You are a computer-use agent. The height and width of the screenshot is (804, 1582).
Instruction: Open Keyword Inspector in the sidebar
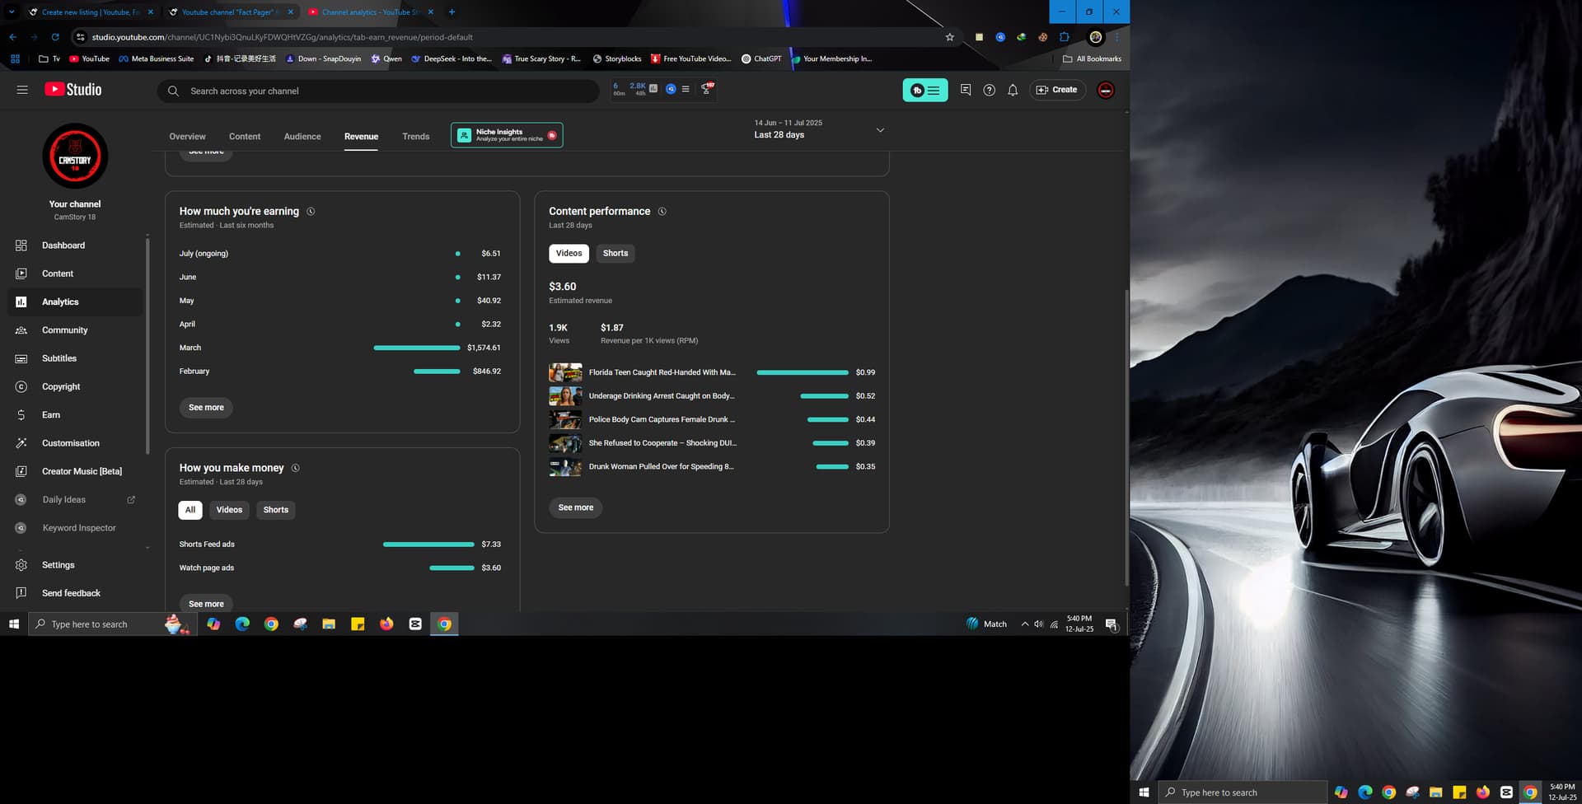75,528
